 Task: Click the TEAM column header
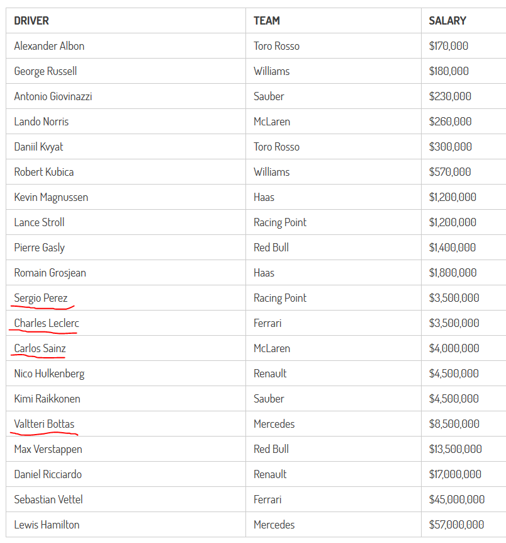coord(266,21)
